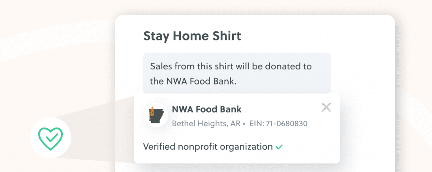Click the bullet separator before EIN
Viewport: 432px width, 172px height.
[244, 124]
